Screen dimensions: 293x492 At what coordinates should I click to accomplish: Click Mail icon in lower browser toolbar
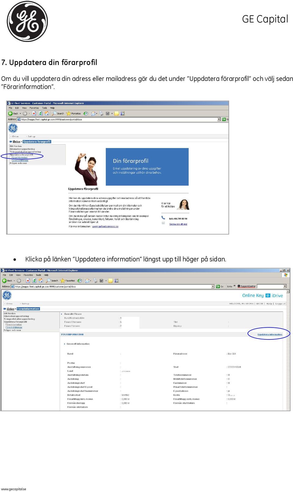pos(87,281)
